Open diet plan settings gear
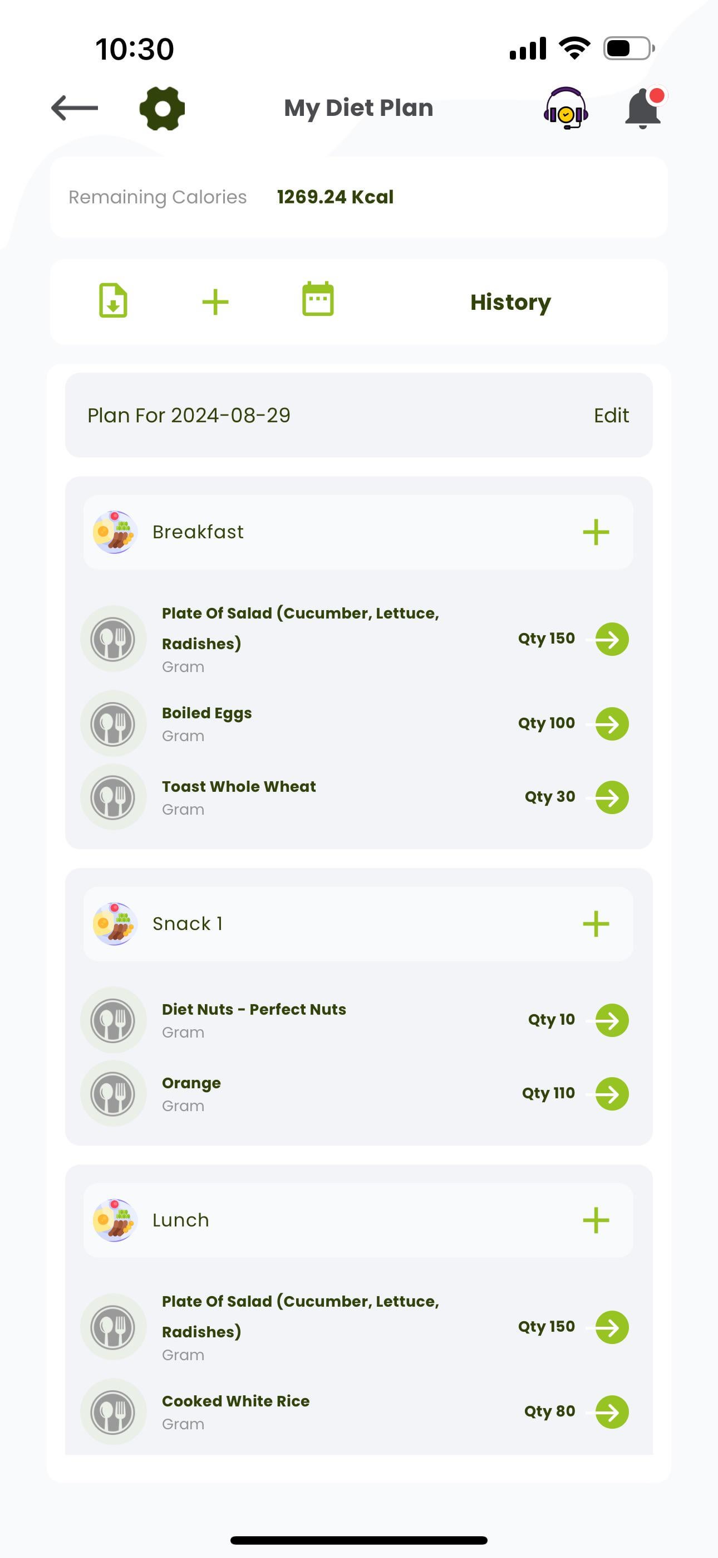This screenshot has height=1558, width=718. pyautogui.click(x=162, y=108)
